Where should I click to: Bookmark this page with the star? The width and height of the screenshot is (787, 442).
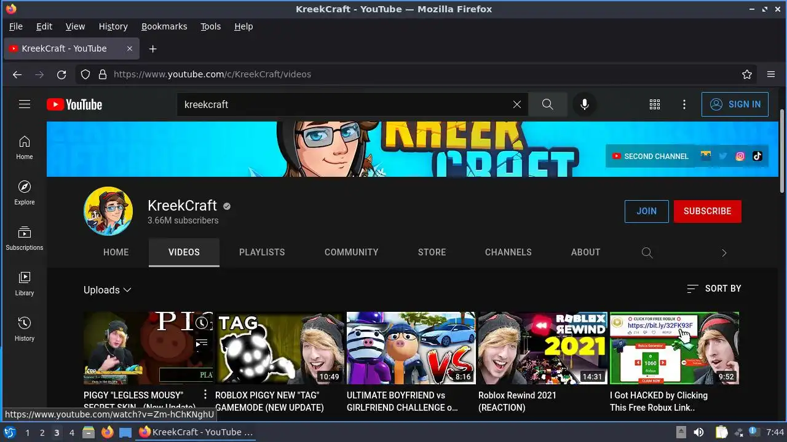747,74
